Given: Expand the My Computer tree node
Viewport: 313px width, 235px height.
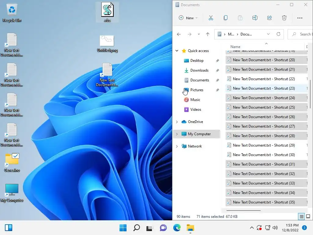Looking at the screenshot, I should click(177, 134).
